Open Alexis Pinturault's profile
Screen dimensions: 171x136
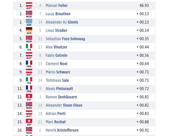(59, 89)
